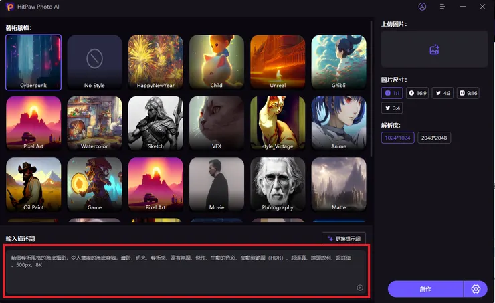Select the Sketch style thumbnail
The image size is (495, 303).
click(156, 123)
